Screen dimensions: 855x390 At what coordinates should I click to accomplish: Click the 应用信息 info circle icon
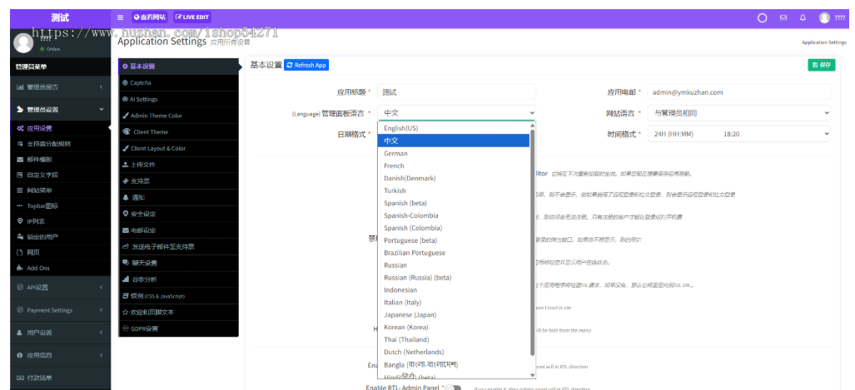[20, 355]
